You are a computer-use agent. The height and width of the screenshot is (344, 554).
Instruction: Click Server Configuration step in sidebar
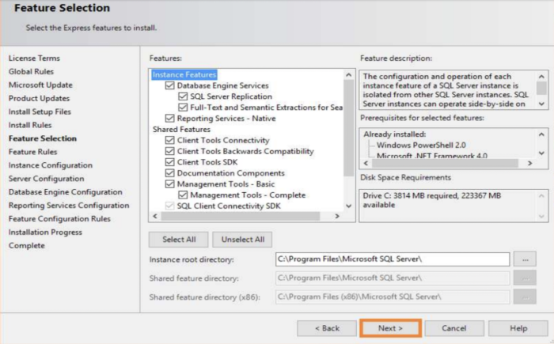coord(46,179)
